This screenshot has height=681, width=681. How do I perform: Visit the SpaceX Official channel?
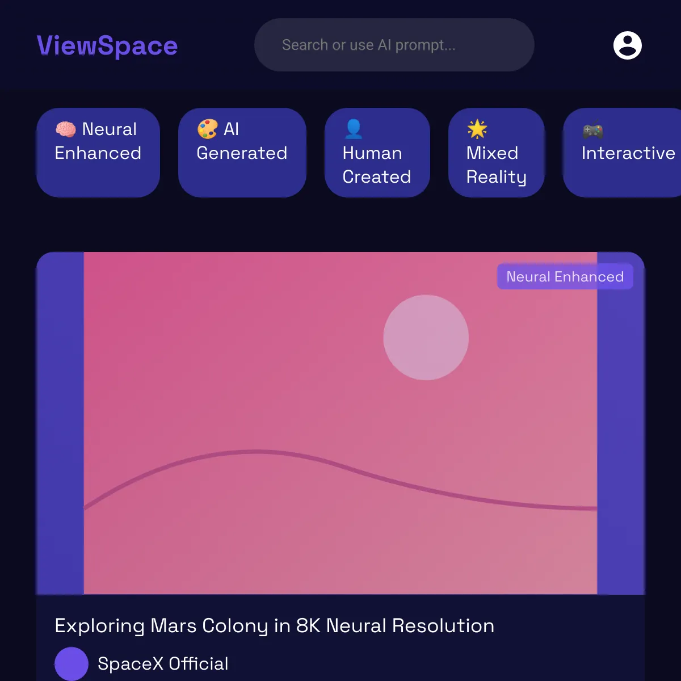pos(163,663)
